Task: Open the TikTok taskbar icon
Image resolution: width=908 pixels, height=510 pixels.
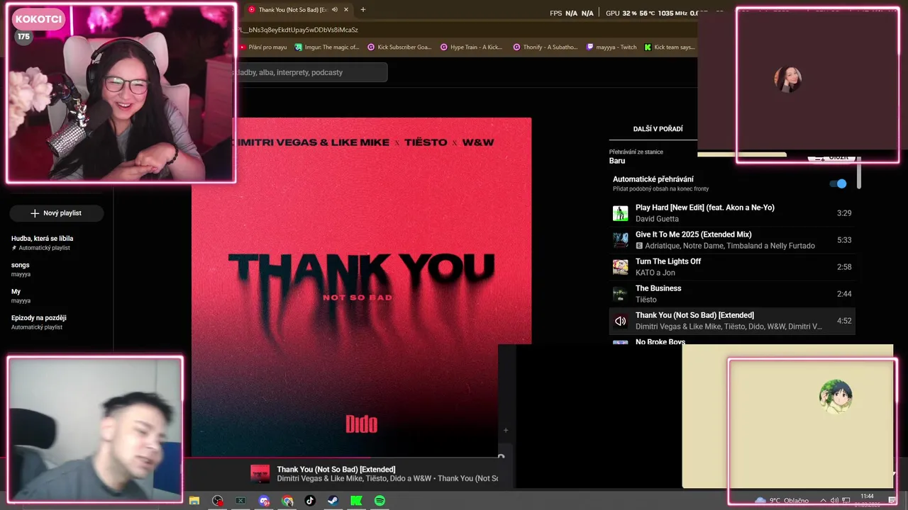Action: coord(310,501)
